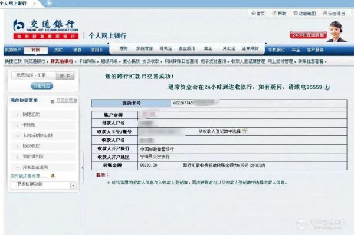Click the transfer amount 95230.00

click(x=149, y=165)
